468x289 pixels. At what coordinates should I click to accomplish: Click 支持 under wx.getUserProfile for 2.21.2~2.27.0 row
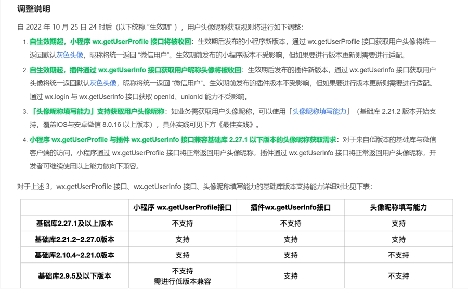tap(183, 239)
